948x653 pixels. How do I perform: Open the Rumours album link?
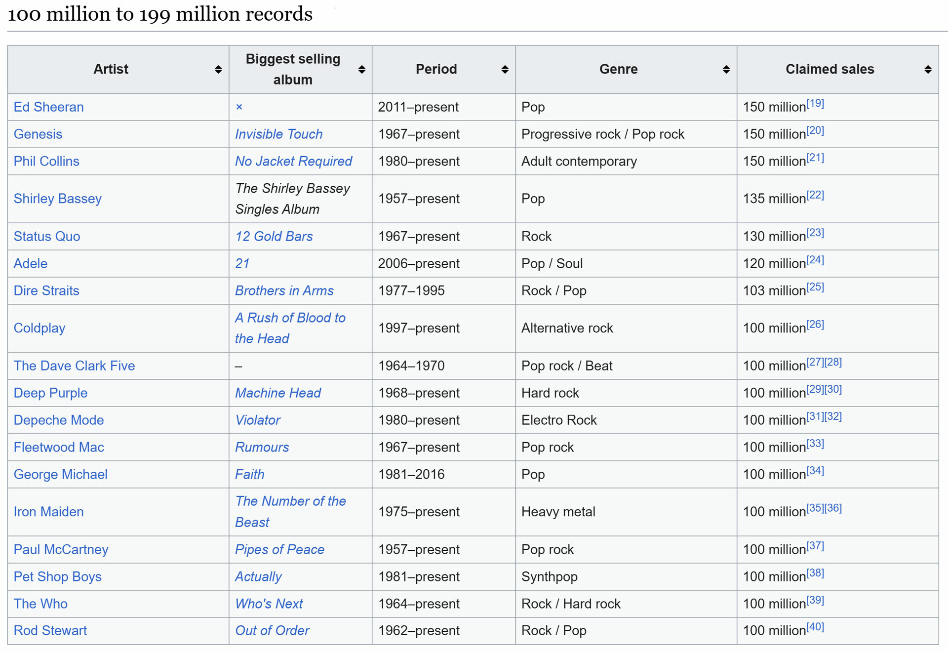[x=262, y=448]
